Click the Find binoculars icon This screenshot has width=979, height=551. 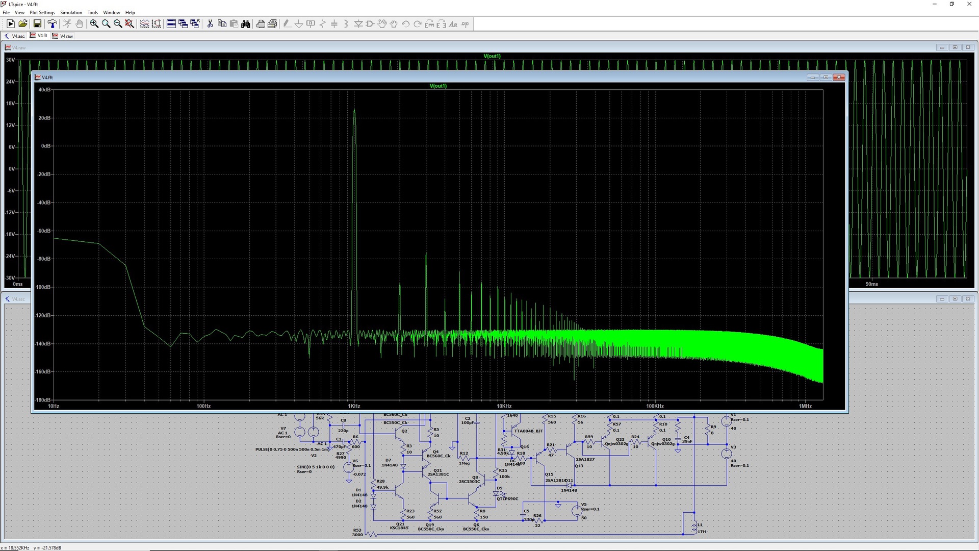click(246, 24)
